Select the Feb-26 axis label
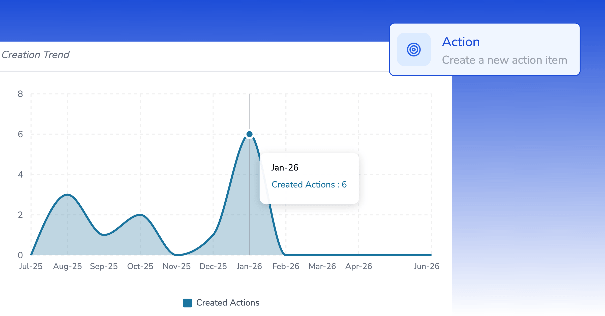The width and height of the screenshot is (605, 316). (286, 266)
